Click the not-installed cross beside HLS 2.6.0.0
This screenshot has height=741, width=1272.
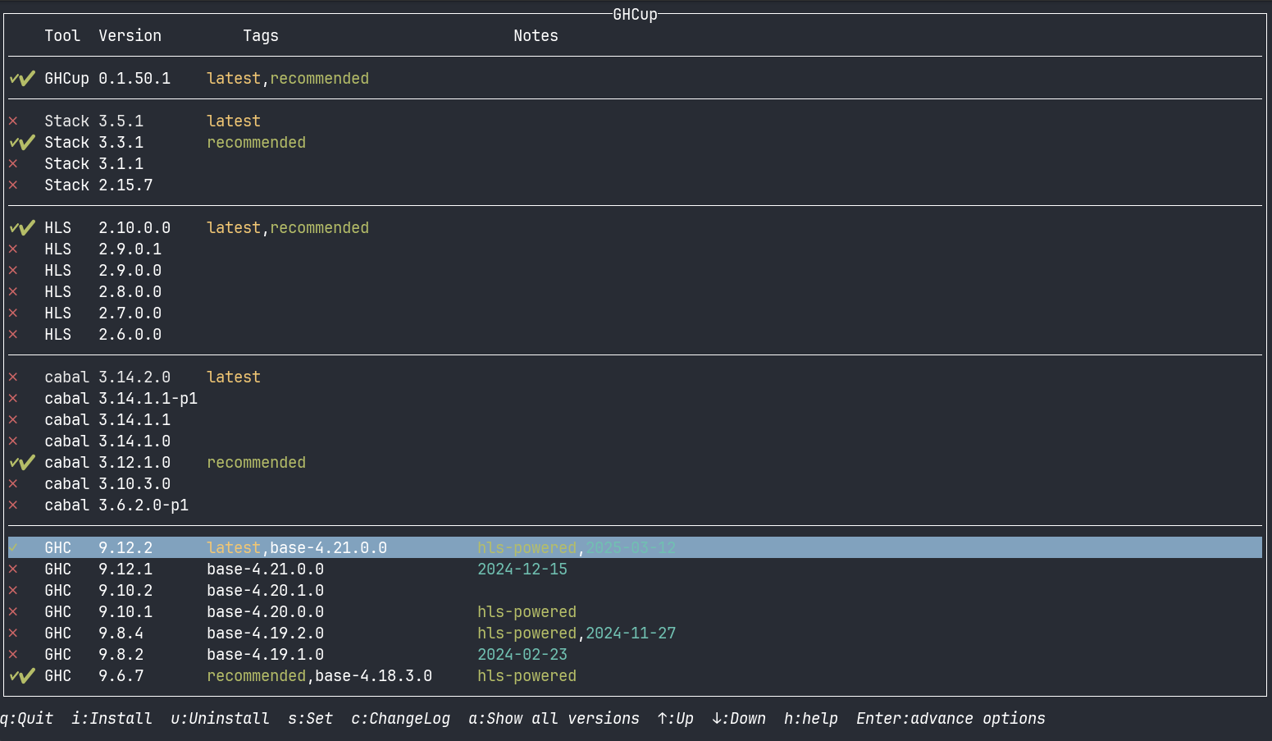[13, 335]
